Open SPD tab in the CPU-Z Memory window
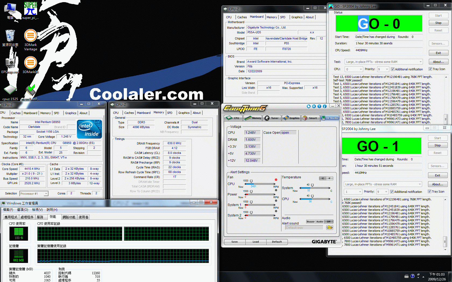Image resolution: width=452 pixels, height=282 pixels. [x=169, y=113]
